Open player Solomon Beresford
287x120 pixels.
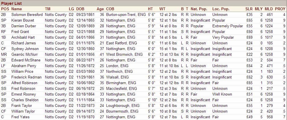(x=27, y=15)
